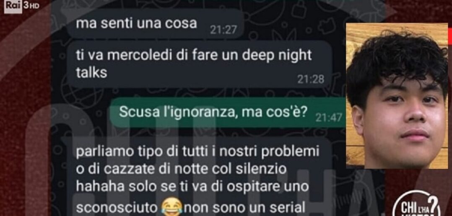Select the 'ma senti una cosa' message bubble

pyautogui.click(x=156, y=24)
